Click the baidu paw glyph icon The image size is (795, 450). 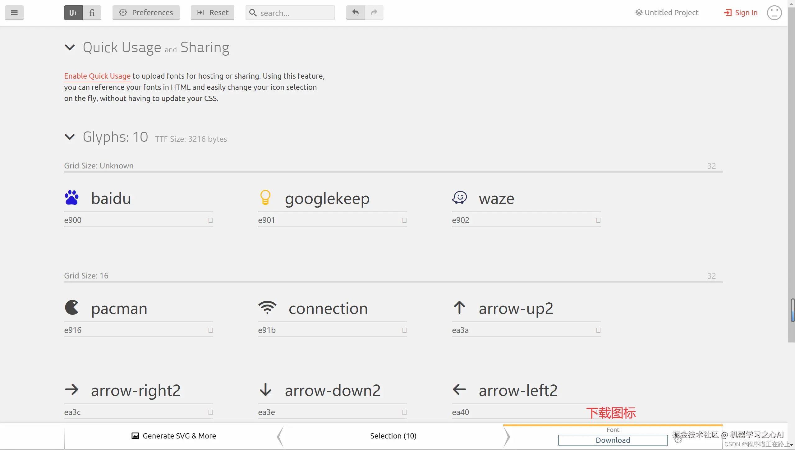[72, 198]
